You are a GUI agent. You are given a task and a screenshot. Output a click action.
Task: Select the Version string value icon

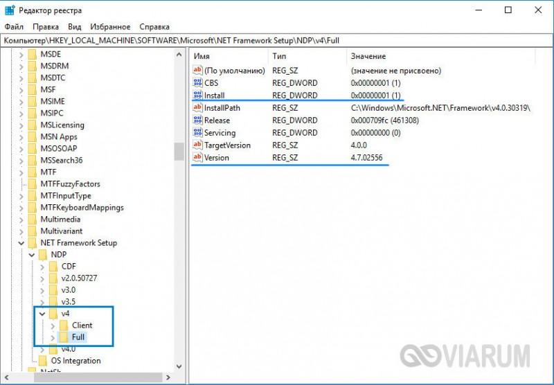[x=197, y=158]
